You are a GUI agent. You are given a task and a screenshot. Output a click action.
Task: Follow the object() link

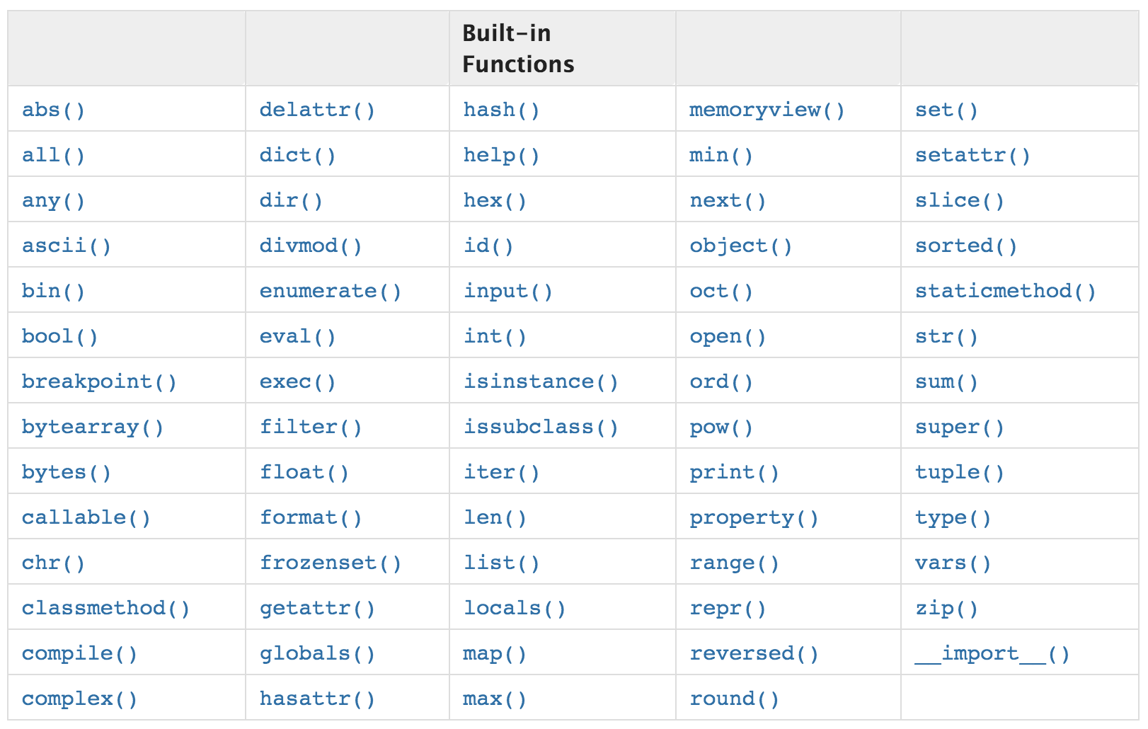(x=741, y=246)
